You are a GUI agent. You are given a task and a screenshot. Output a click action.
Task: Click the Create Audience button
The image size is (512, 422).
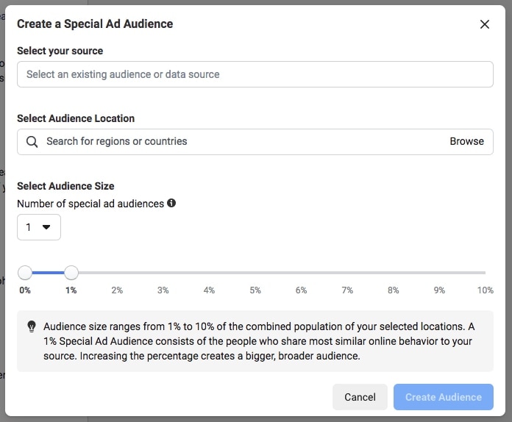pyautogui.click(x=443, y=397)
